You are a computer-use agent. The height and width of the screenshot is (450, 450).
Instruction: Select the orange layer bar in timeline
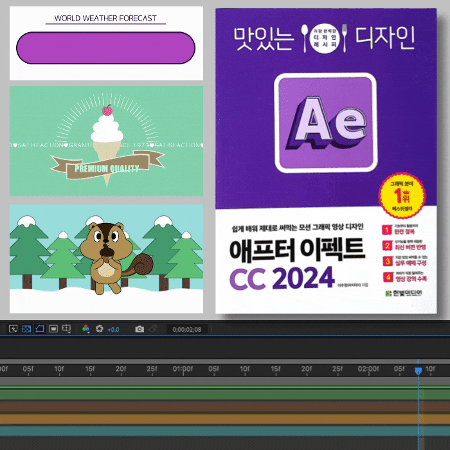click(225, 419)
